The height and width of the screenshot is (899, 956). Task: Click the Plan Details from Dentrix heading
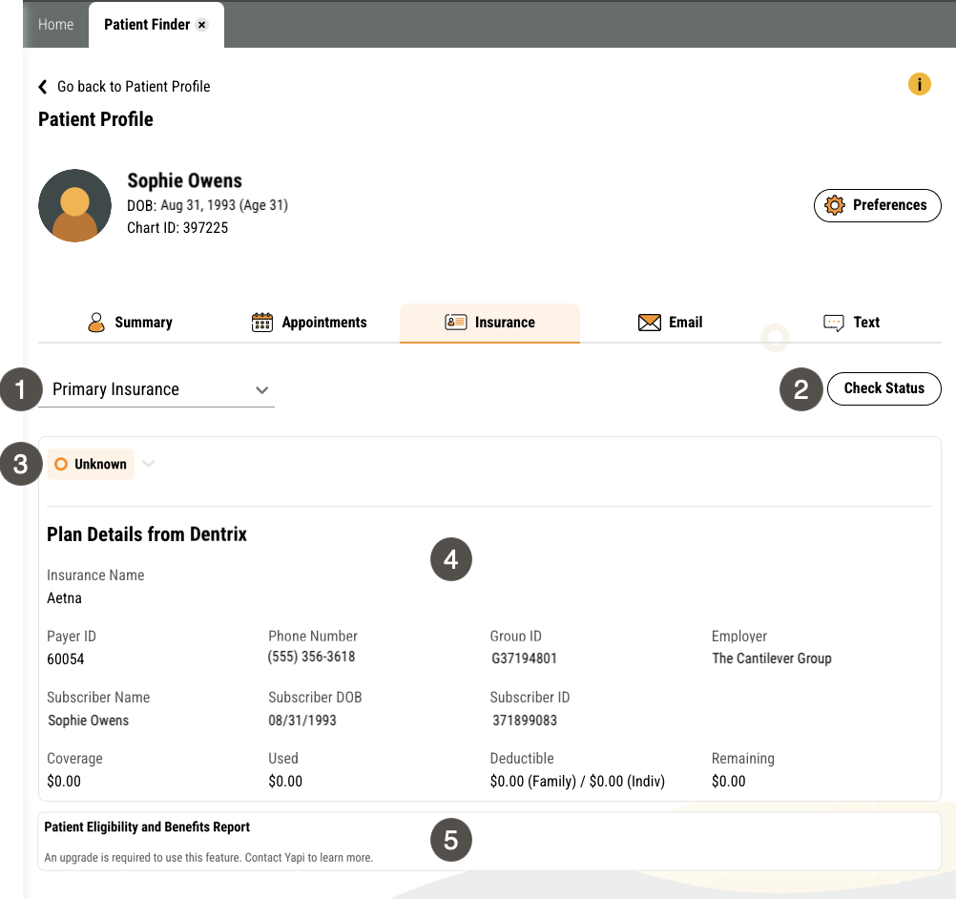147,534
